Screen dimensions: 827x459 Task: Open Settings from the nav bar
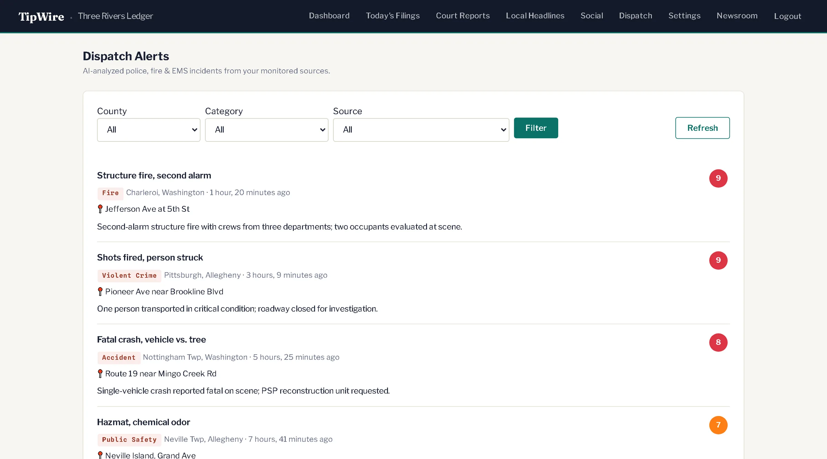(x=684, y=16)
